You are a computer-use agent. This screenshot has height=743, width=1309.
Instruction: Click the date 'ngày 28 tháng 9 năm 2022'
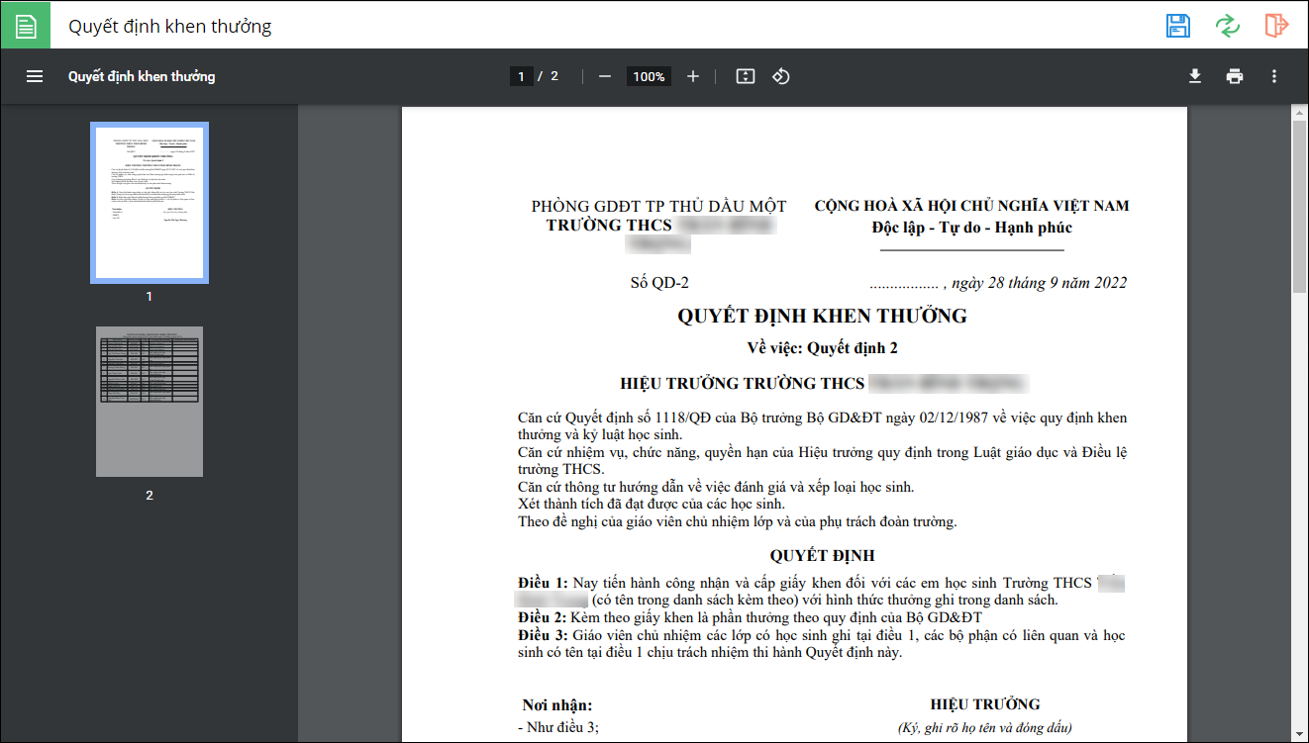[x=1039, y=283]
